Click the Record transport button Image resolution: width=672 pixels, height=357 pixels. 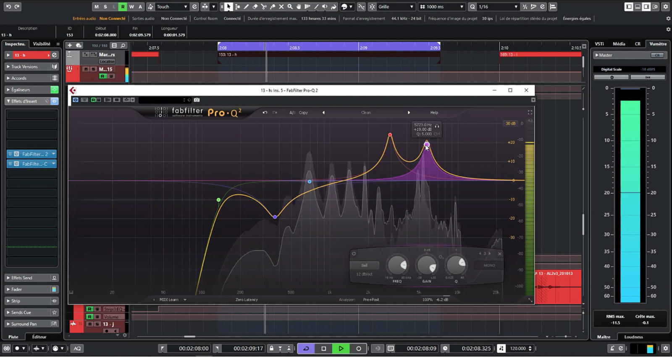pyautogui.click(x=359, y=348)
